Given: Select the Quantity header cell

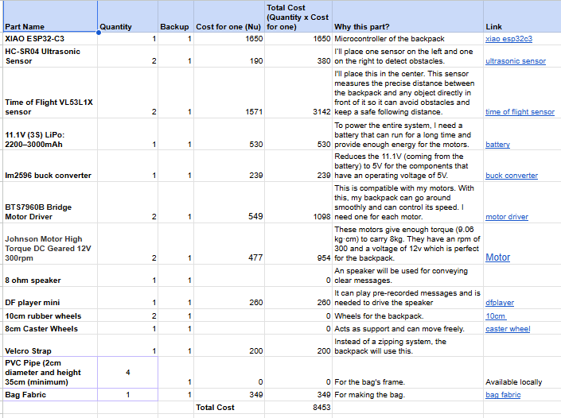Looking at the screenshot, I should click(x=128, y=17).
